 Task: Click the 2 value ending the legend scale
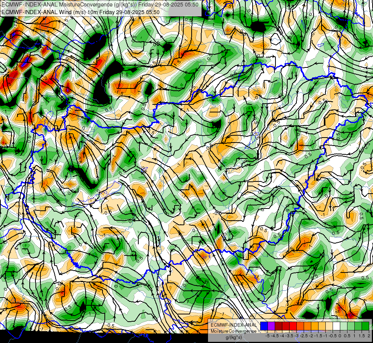tap(369, 336)
